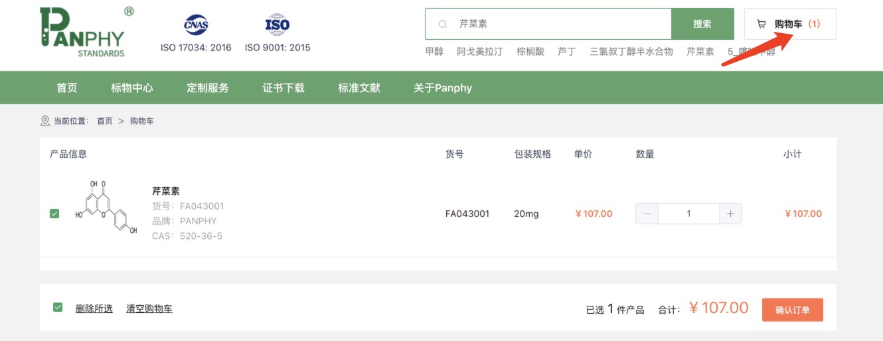Uncheck the 芹菜素 product checkbox
883x341 pixels.
point(54,214)
